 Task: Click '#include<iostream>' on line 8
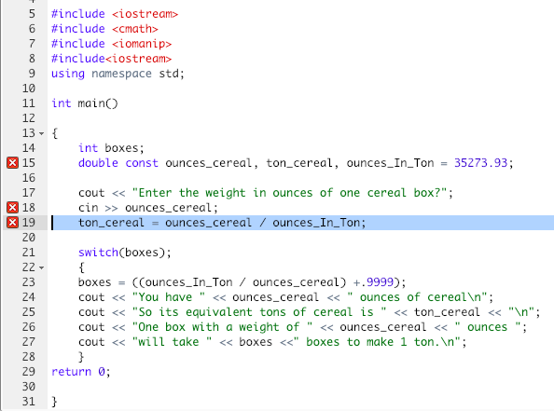[x=111, y=59]
